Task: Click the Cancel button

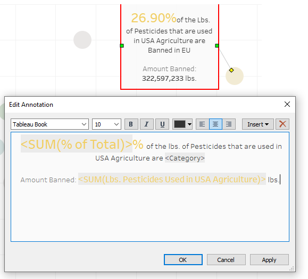Action: point(226,260)
